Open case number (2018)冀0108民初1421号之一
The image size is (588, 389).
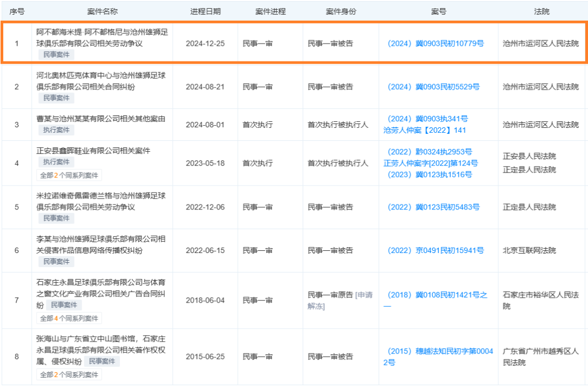(436, 300)
